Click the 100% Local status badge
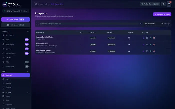Viewport: 175px width, 109px height. pos(15,11)
